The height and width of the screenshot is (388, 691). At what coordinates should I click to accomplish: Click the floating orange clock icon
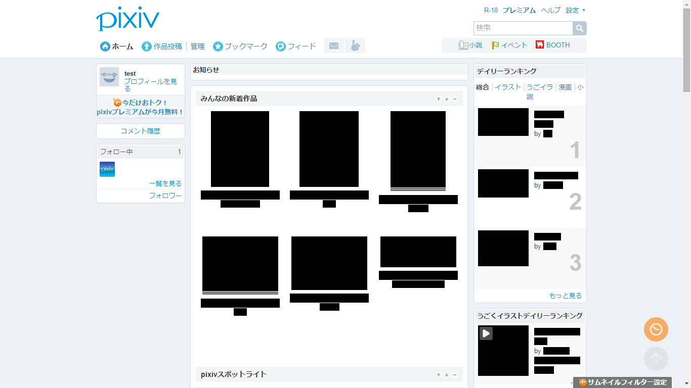click(x=656, y=329)
